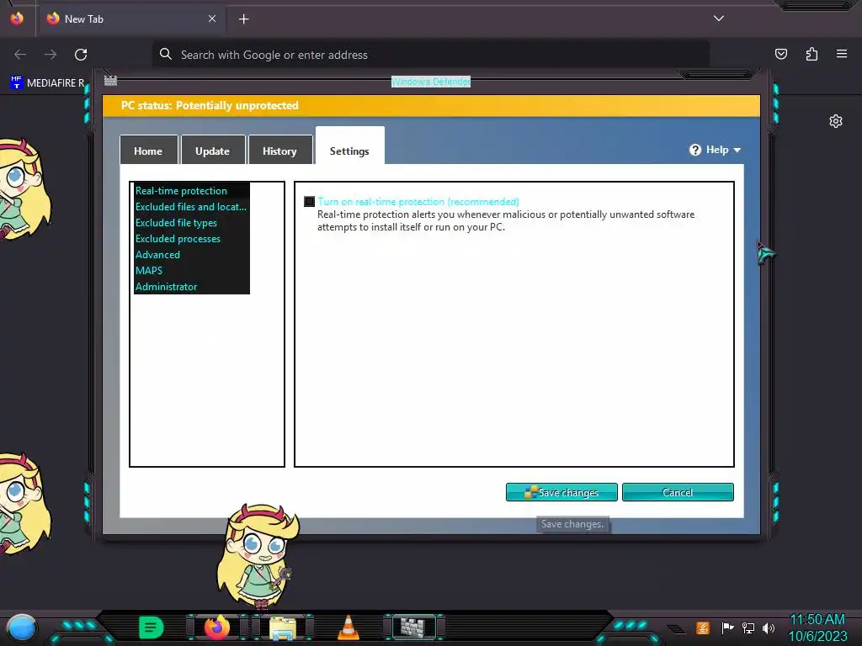Open new tab personalize gear icon
Image resolution: width=862 pixels, height=646 pixels.
(x=836, y=121)
